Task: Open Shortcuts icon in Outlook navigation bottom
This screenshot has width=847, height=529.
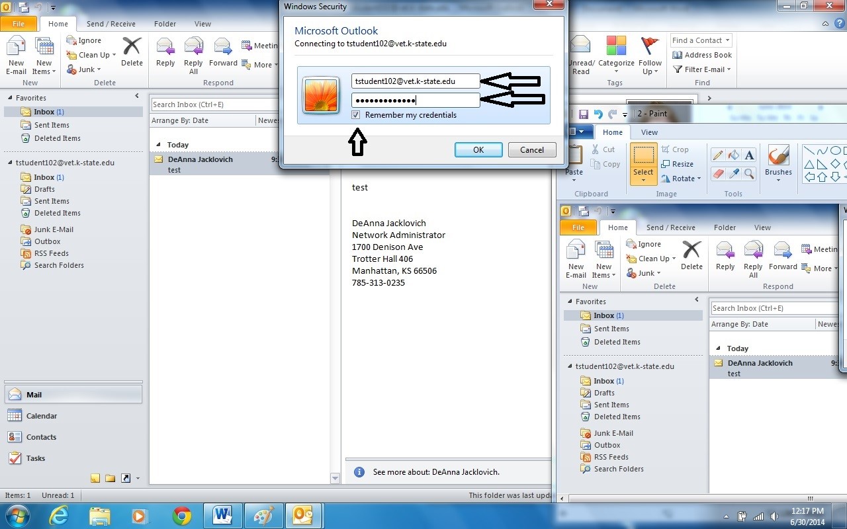Action: click(x=125, y=478)
